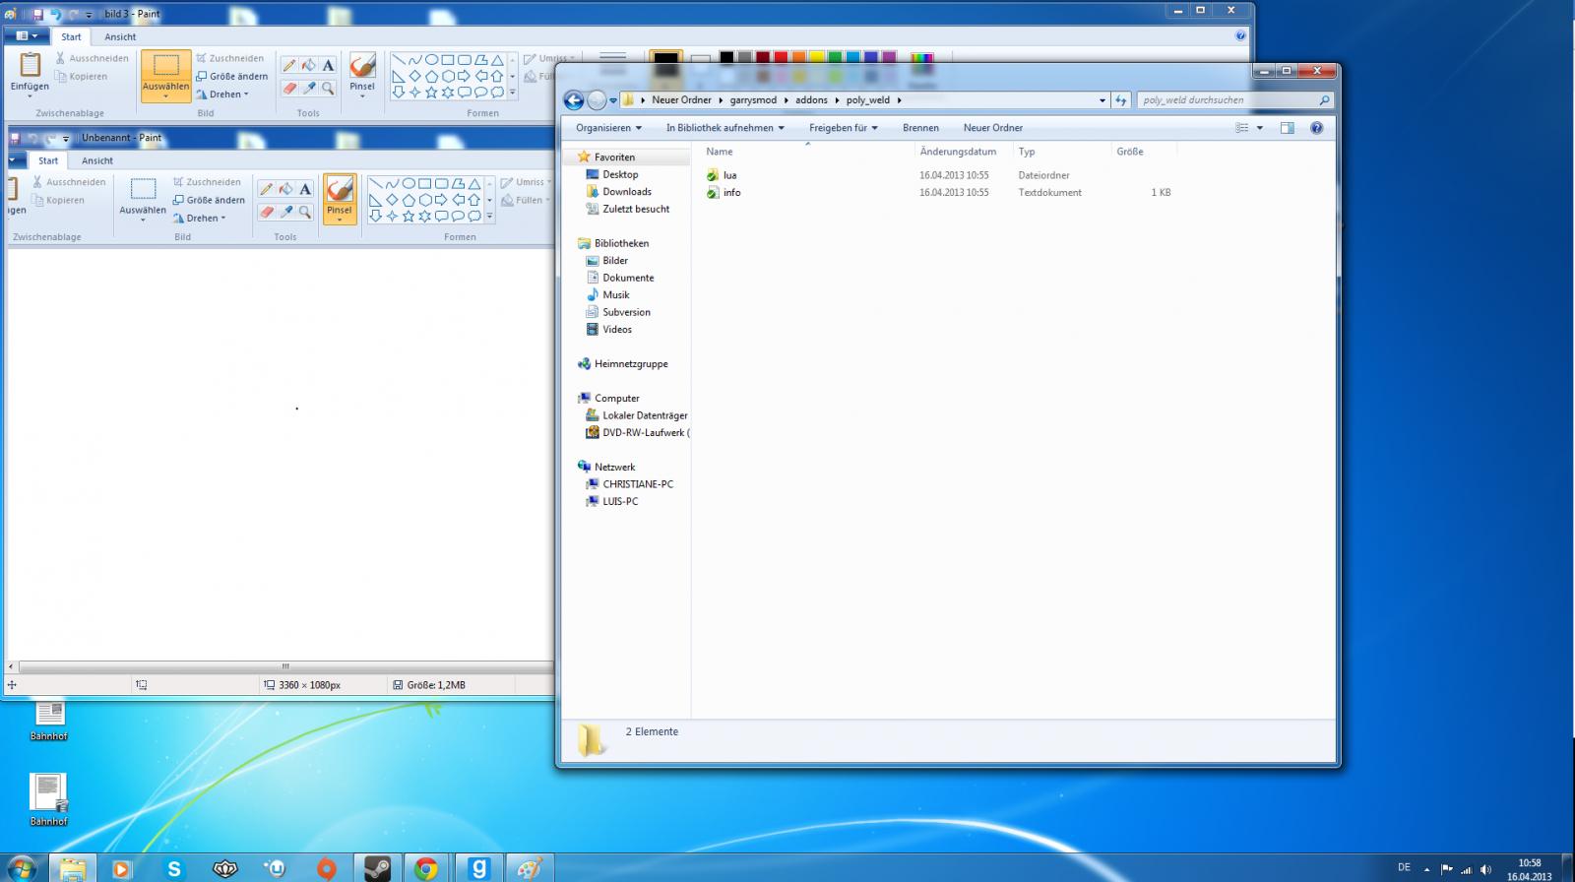Select the Pencil tool in Unbenannt Paint window
The image size is (1575, 882).
click(x=266, y=189)
